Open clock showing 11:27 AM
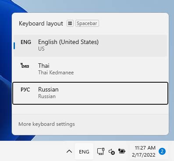This screenshot has width=174, height=161. click(x=145, y=148)
